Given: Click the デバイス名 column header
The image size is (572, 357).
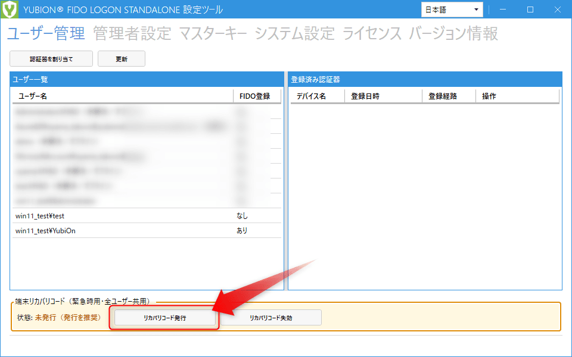Looking at the screenshot, I should 318,96.
